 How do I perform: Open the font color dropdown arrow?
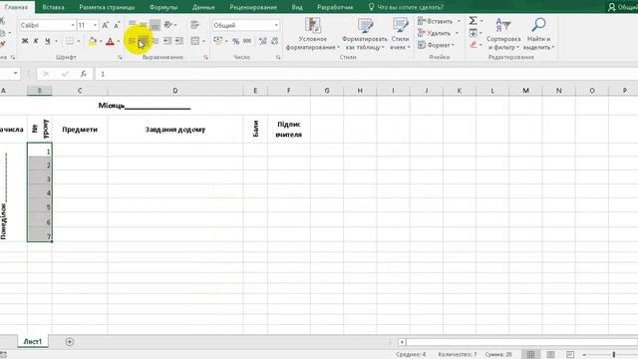coord(119,41)
